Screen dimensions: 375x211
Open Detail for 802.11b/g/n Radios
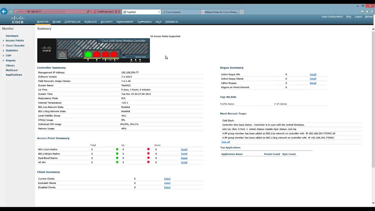pos(184,154)
